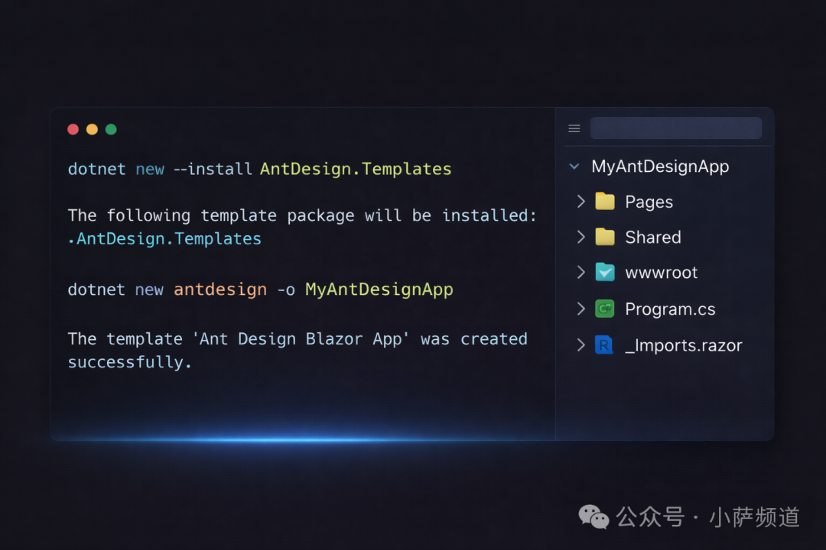Click 'The following template package will be installed:' line
This screenshot has width=826, height=550.
tap(302, 215)
